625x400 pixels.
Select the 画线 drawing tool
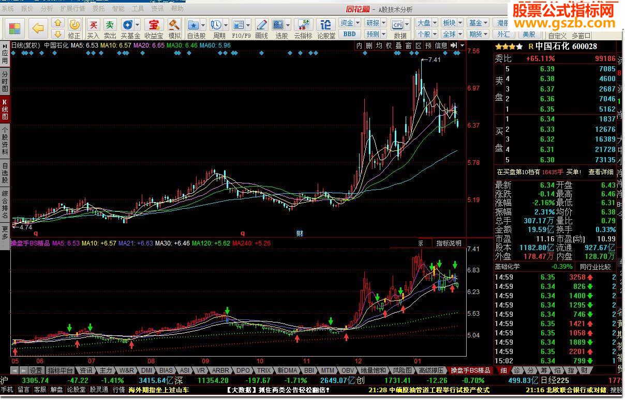(262, 29)
